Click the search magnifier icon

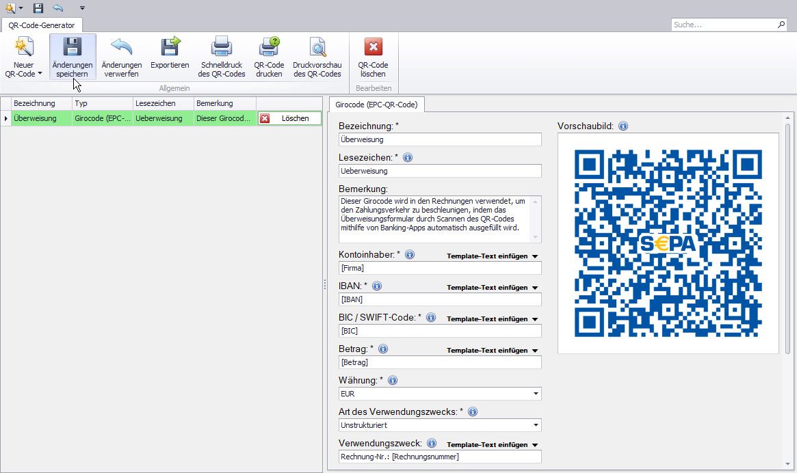[781, 25]
